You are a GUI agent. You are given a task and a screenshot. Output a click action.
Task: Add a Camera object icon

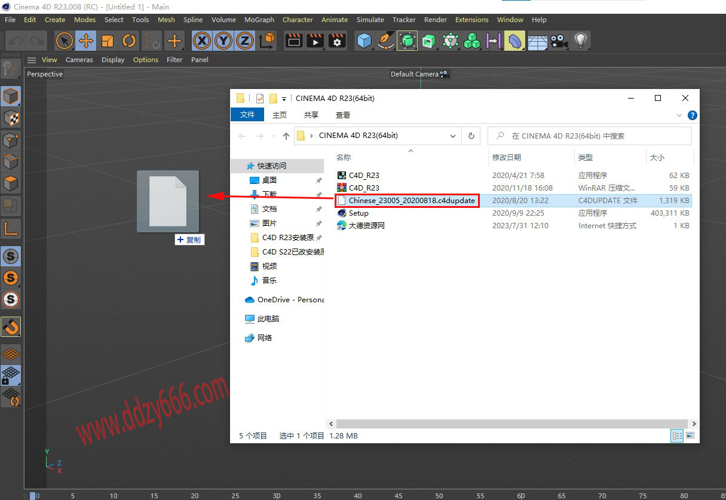[x=558, y=41]
